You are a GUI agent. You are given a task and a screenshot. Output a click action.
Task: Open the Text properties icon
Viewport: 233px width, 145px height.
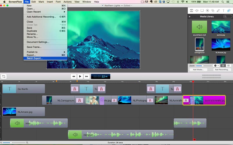pyautogui.click(x=224, y=11)
